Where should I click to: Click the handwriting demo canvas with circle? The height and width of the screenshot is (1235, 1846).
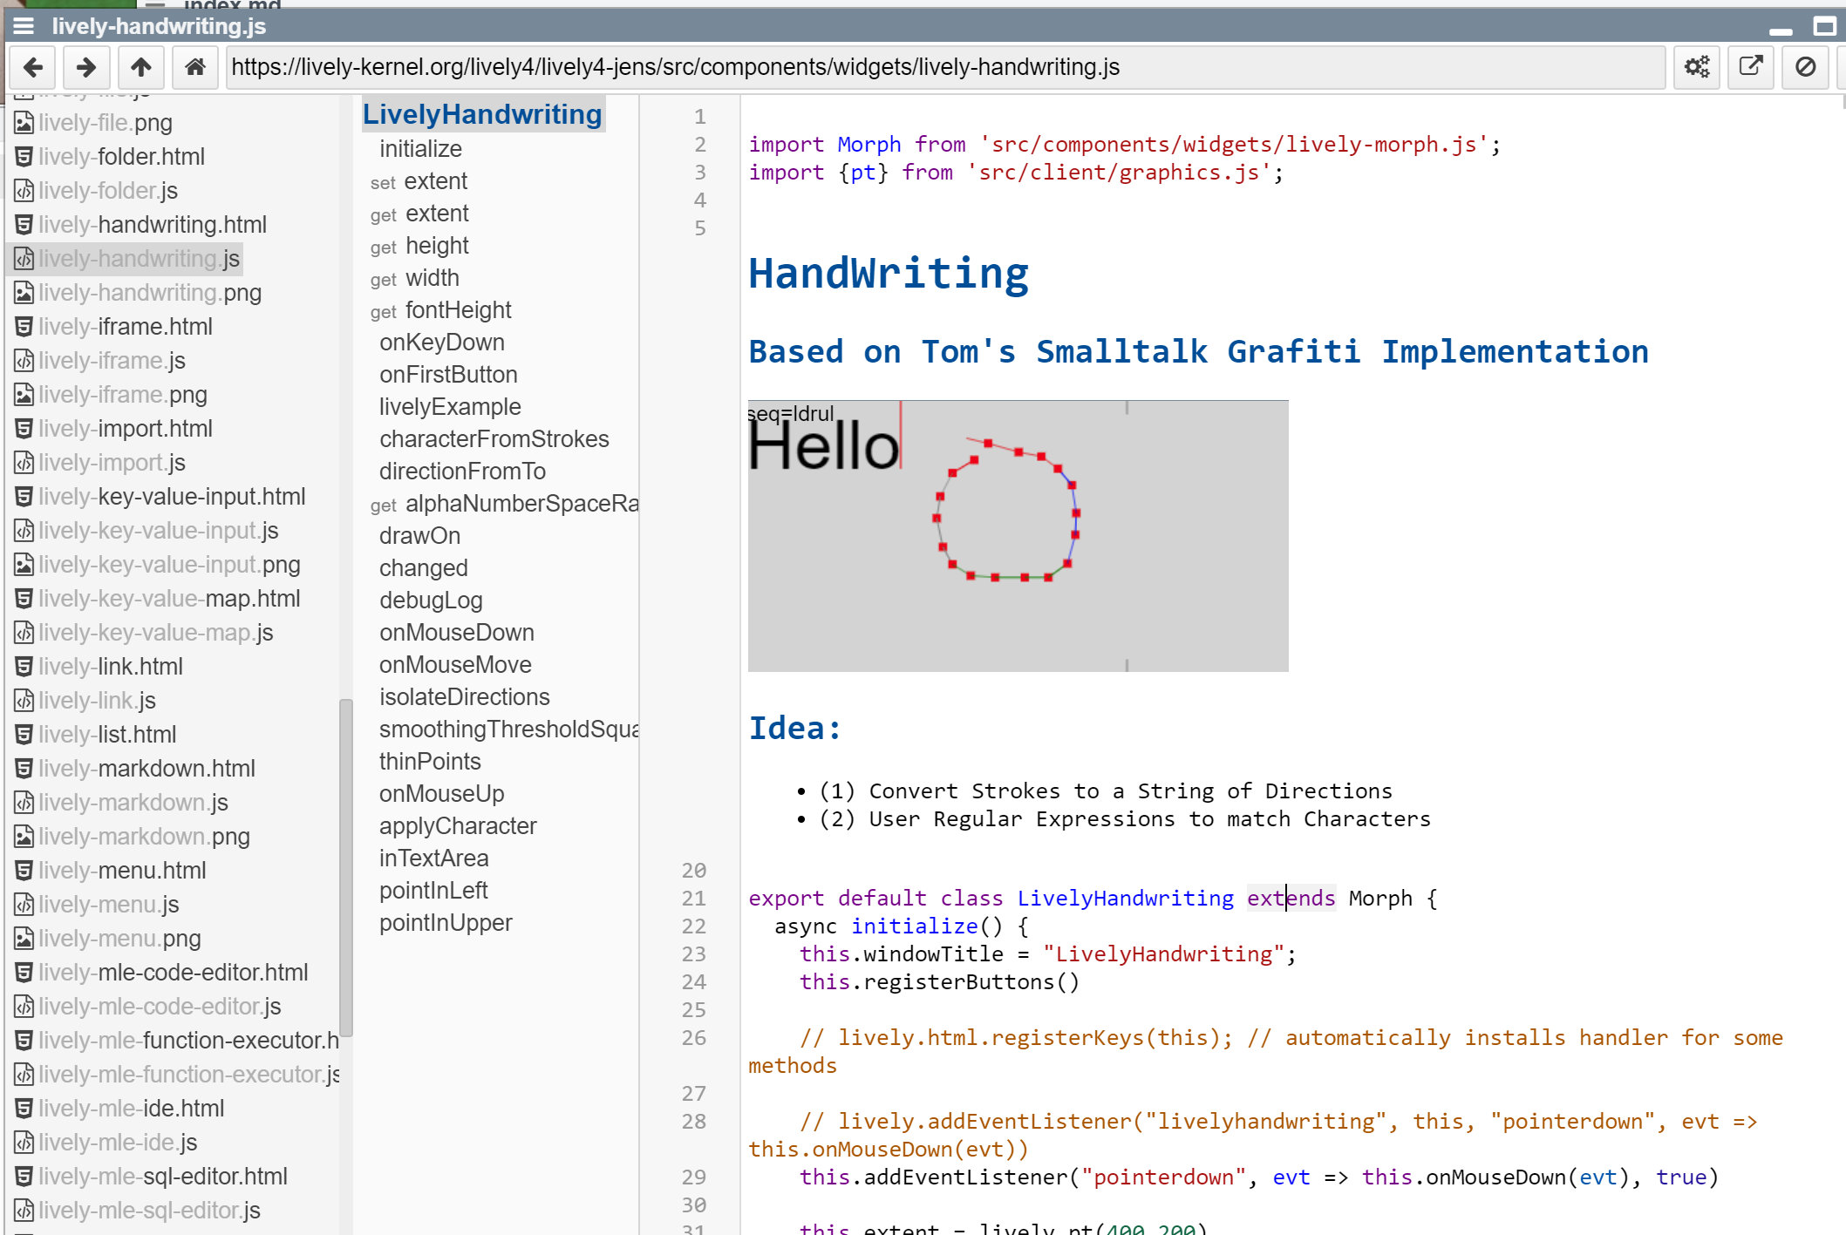[x=1018, y=535]
